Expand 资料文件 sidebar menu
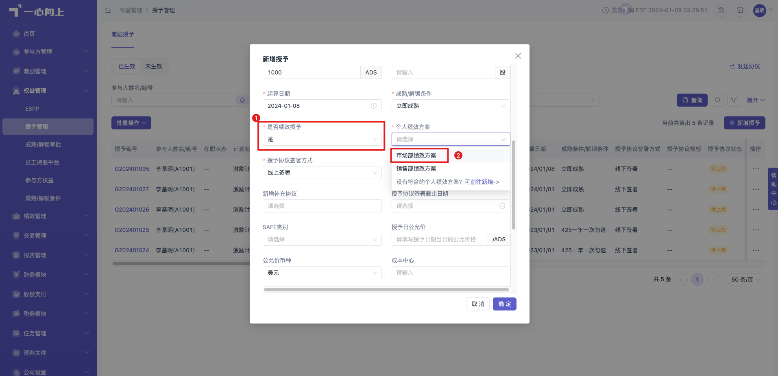 48,353
